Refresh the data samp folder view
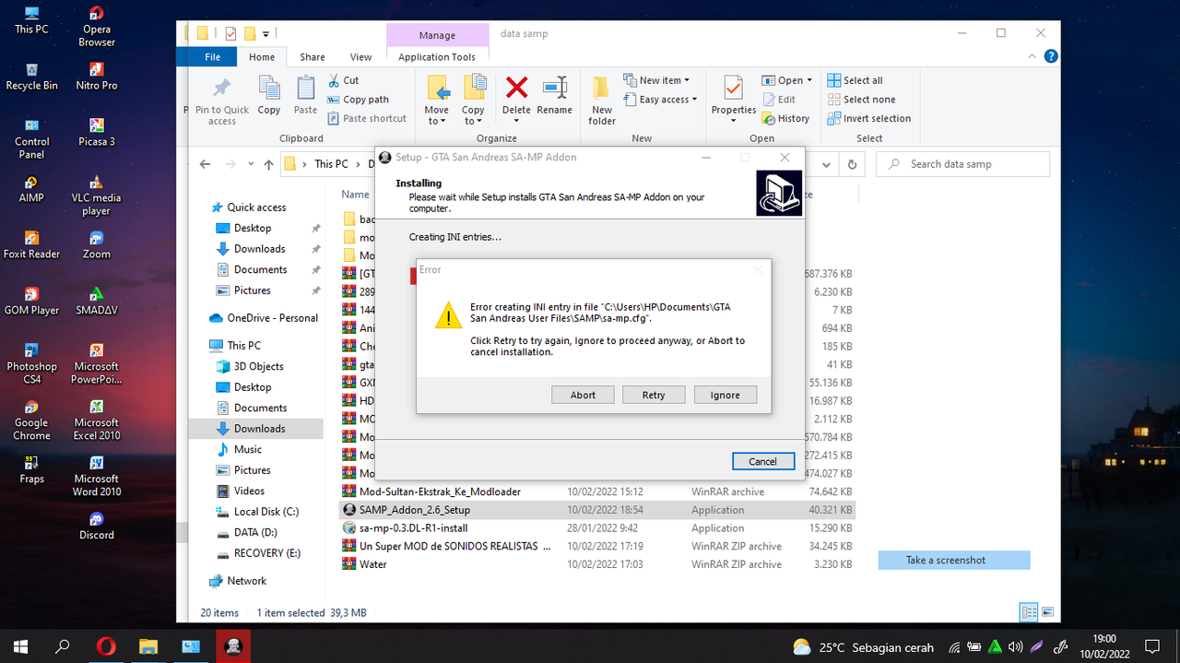 pyautogui.click(x=853, y=164)
